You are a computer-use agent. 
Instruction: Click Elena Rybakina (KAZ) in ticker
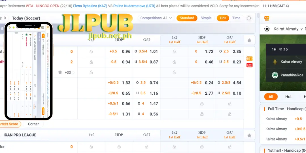pyautogui.click(x=90, y=6)
